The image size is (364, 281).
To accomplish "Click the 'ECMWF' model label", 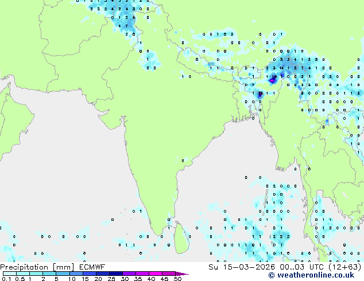I will pyautogui.click(x=92, y=267).
